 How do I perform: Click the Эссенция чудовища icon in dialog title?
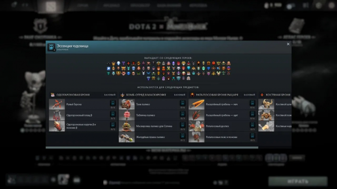pos(51,46)
